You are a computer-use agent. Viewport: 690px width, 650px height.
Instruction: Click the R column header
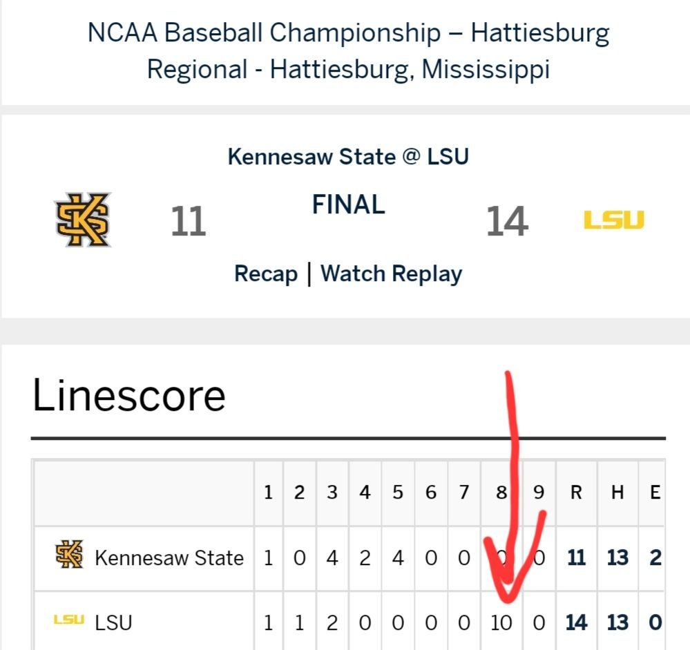[x=576, y=492]
